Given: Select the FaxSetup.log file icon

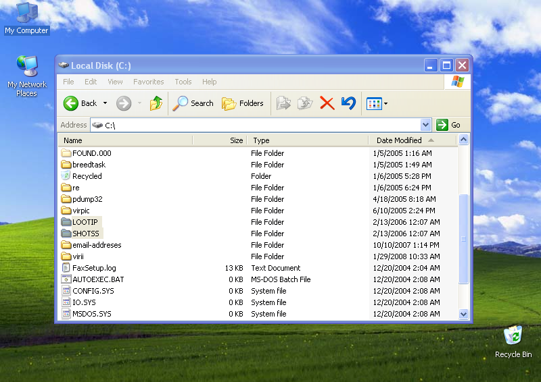Looking at the screenshot, I should pyautogui.click(x=66, y=268).
